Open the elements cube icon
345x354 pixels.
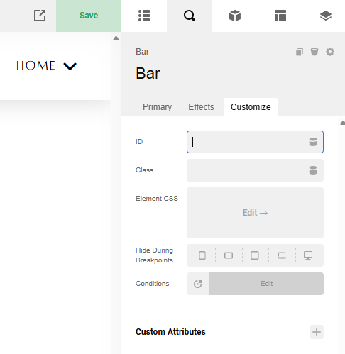point(235,16)
